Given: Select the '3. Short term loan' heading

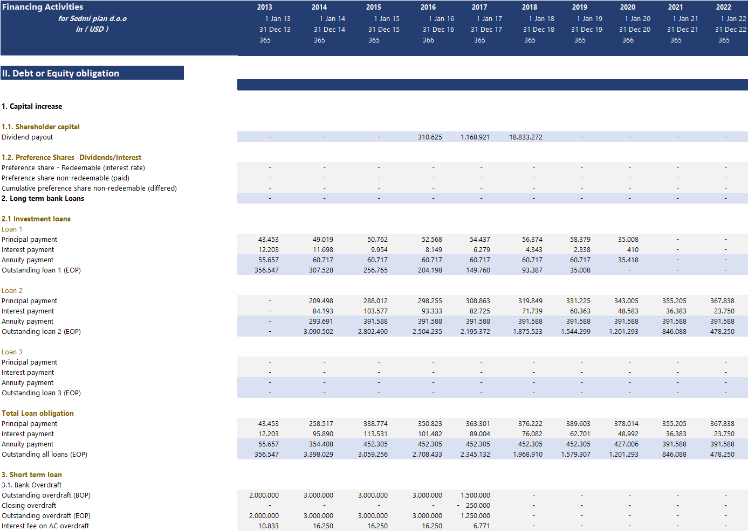Looking at the screenshot, I should (x=32, y=474).
